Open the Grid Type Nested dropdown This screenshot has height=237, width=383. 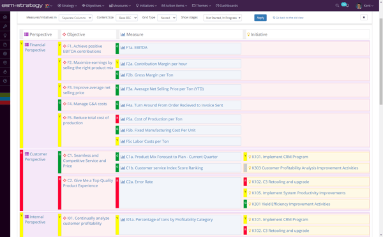click(167, 18)
